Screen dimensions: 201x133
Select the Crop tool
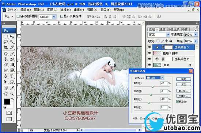tap(6, 47)
